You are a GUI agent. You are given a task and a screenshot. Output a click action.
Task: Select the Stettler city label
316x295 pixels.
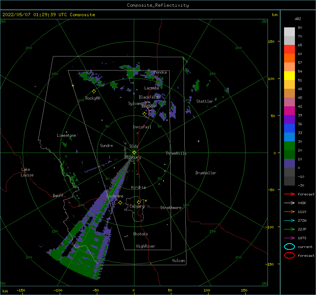[x=205, y=101]
